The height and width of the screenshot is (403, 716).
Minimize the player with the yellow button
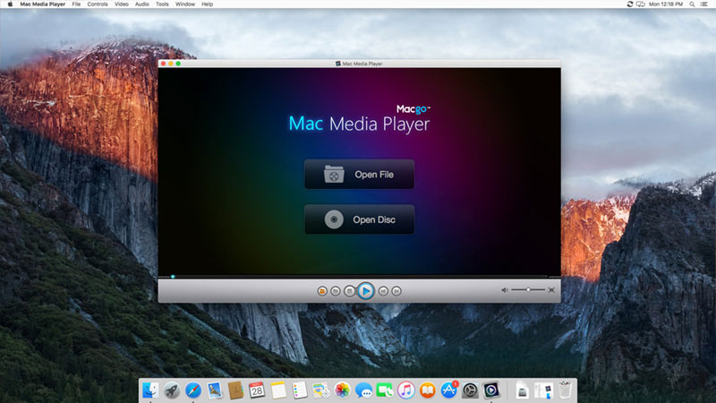(x=171, y=64)
